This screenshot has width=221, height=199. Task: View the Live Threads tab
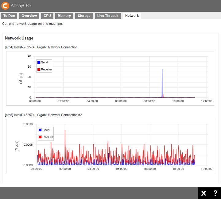[x=108, y=16]
